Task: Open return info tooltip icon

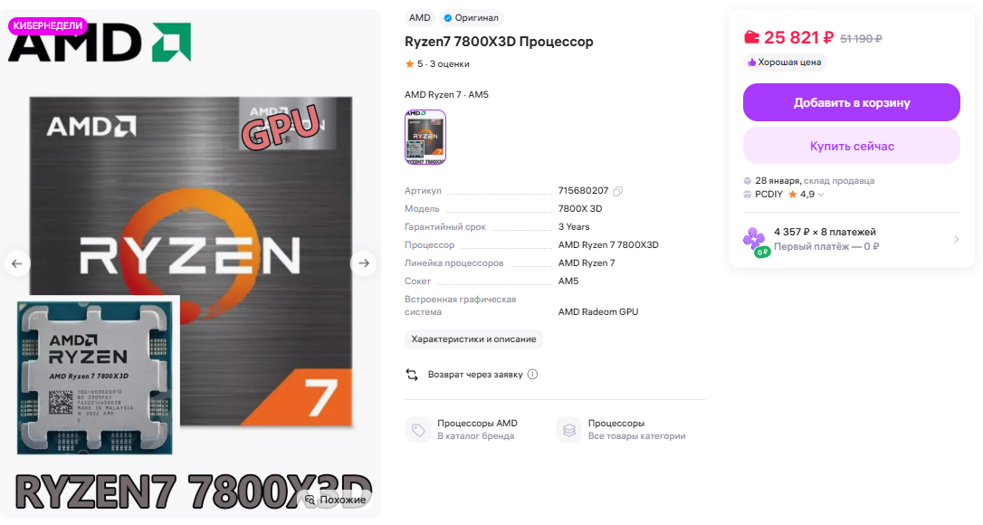Action: coord(532,375)
